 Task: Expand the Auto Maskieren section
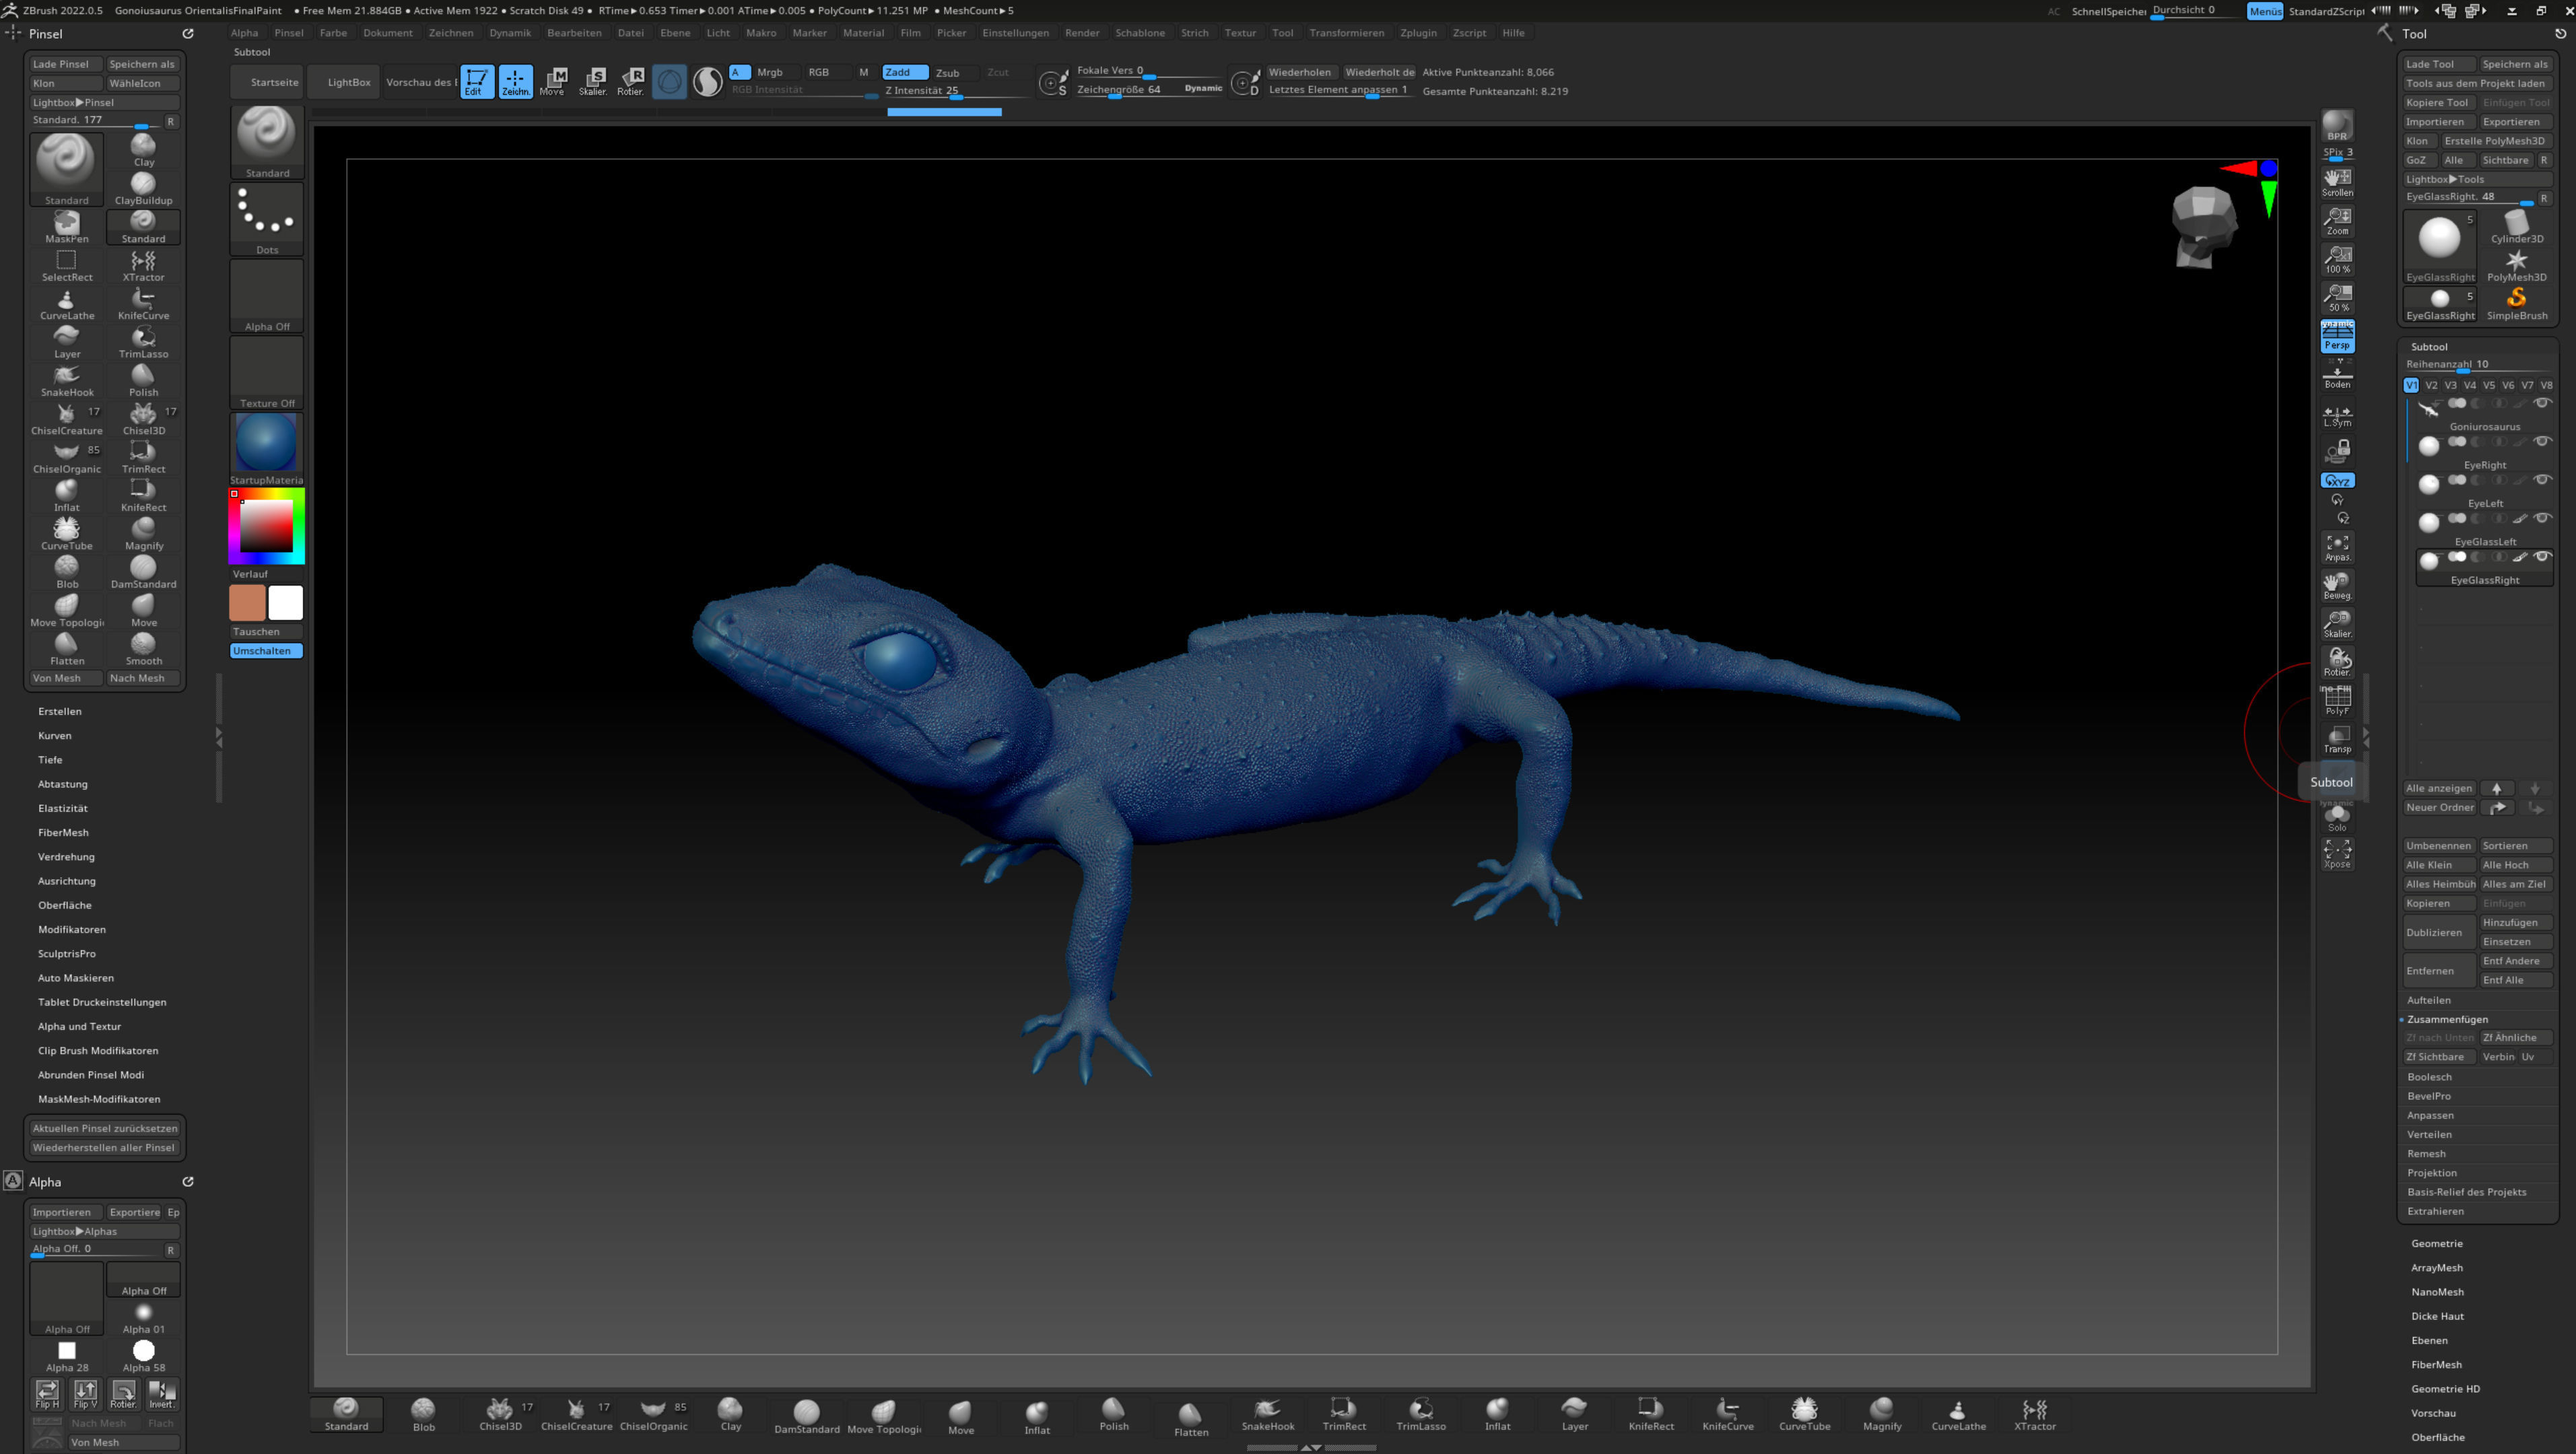click(76, 978)
